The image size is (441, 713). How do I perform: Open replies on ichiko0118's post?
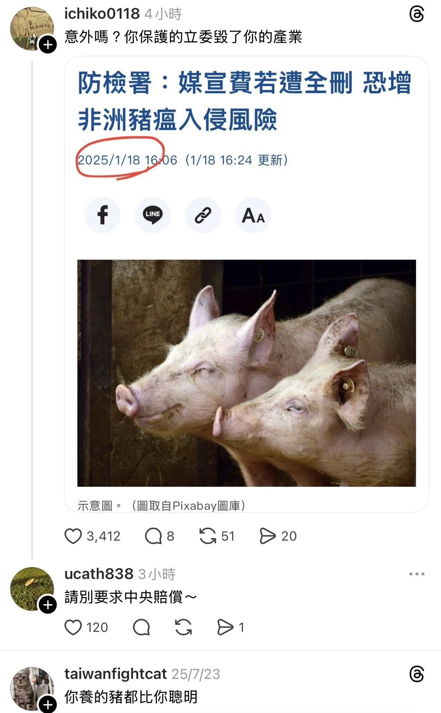click(x=153, y=536)
